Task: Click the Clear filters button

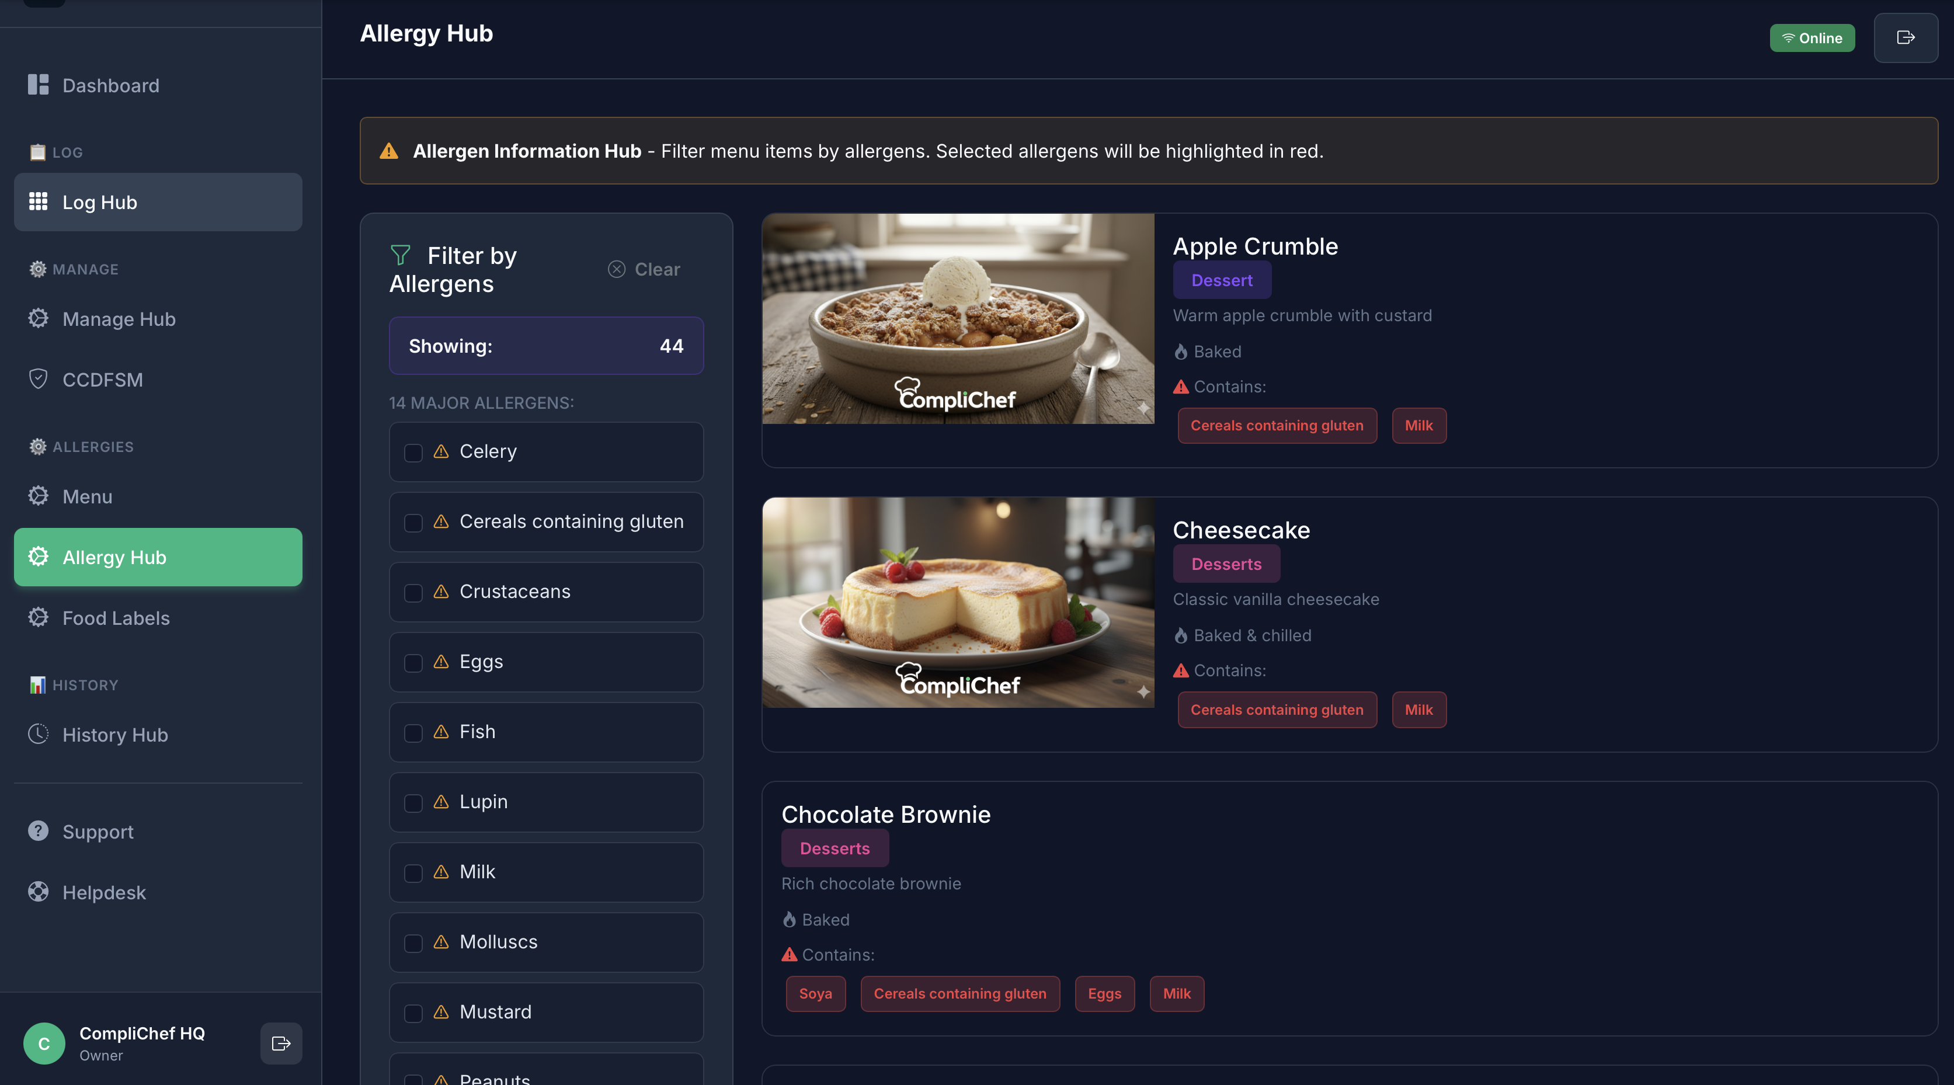Action: pos(643,269)
